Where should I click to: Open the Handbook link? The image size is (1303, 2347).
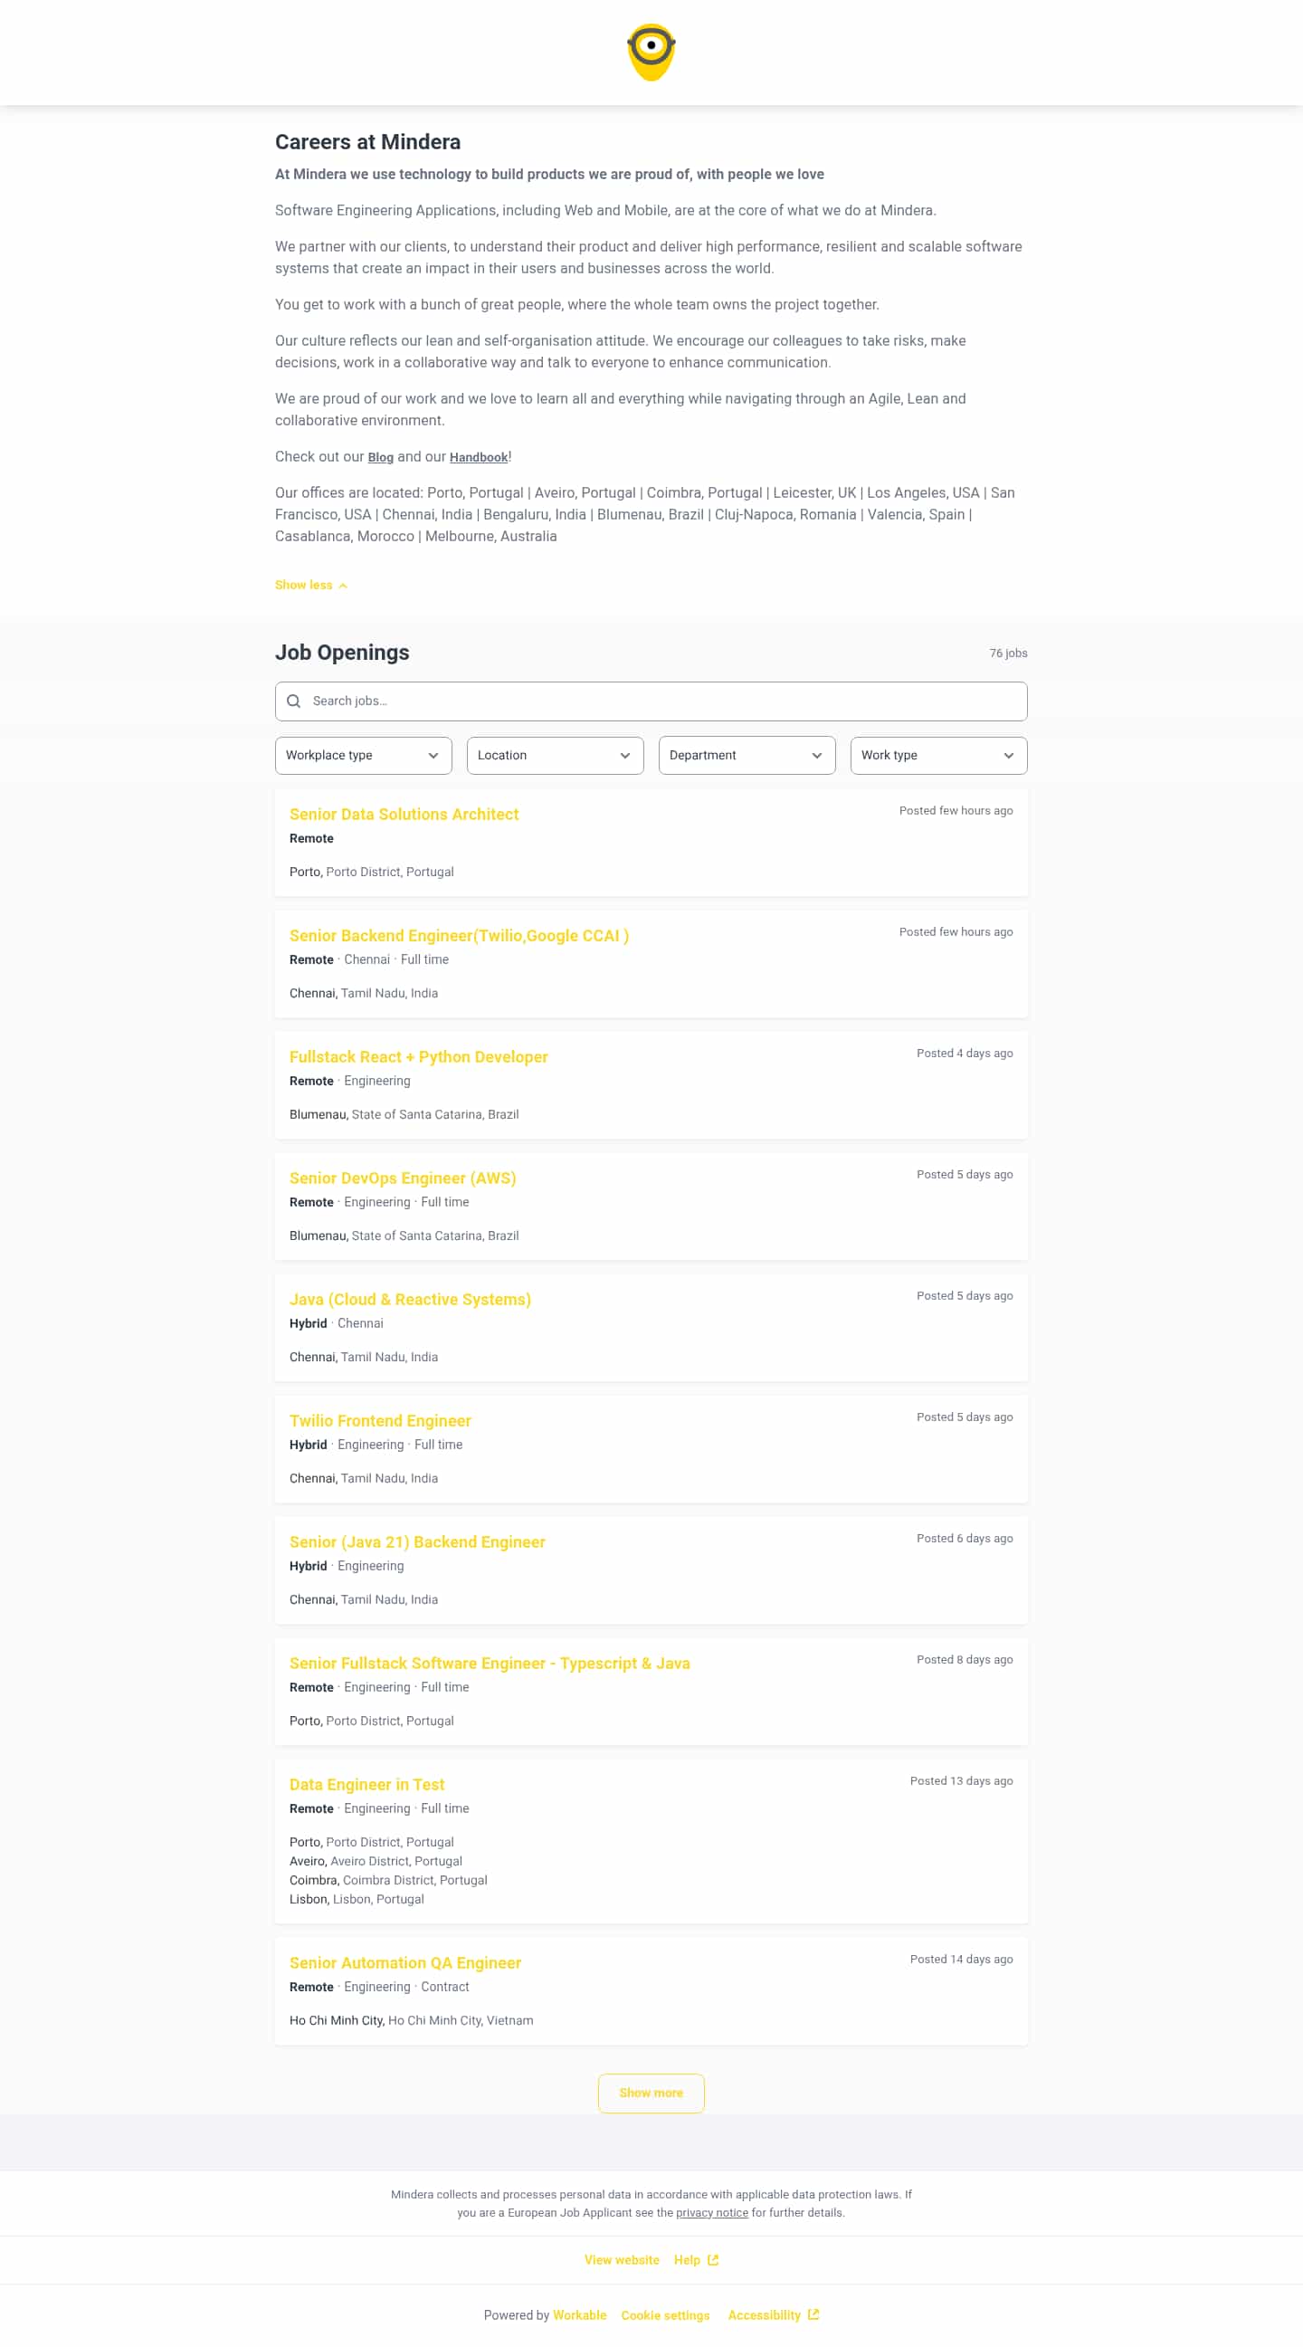478,457
